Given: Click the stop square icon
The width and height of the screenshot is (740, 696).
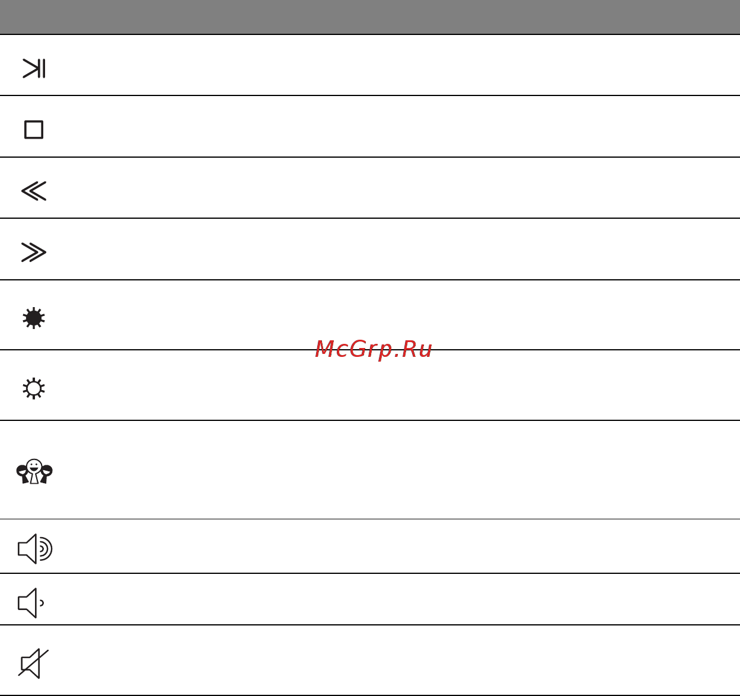Looking at the screenshot, I should [34, 129].
